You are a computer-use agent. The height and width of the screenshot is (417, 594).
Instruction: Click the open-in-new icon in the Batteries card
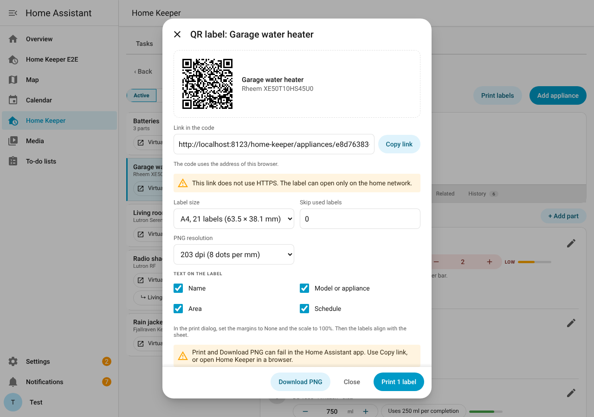(x=141, y=142)
